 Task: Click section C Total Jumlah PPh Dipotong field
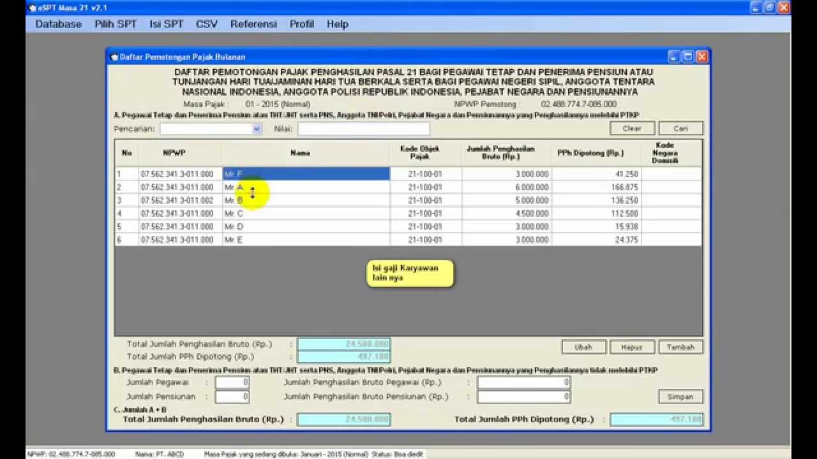point(657,419)
